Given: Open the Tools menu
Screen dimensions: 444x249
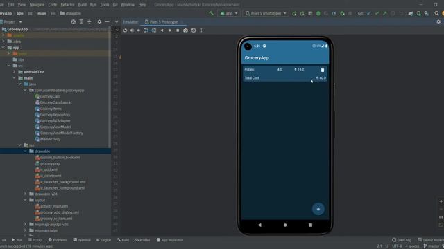Looking at the screenshot, I should tap(105, 5).
